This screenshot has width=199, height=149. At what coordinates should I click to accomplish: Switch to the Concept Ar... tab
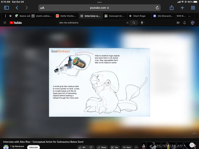coord(115,16)
